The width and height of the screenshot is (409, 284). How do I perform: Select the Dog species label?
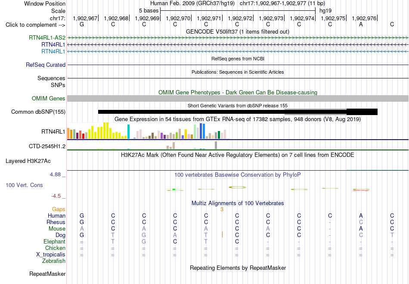point(61,235)
